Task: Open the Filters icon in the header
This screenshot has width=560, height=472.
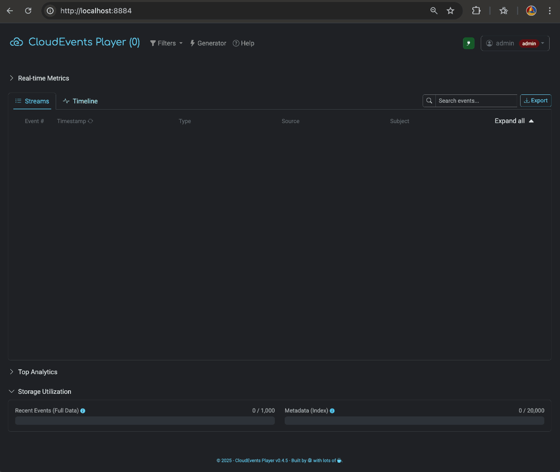Action: click(154, 43)
